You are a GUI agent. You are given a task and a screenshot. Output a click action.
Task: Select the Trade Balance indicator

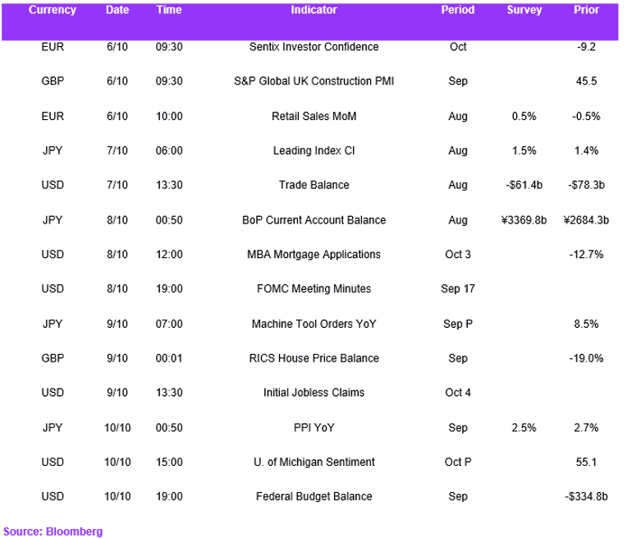tap(314, 185)
